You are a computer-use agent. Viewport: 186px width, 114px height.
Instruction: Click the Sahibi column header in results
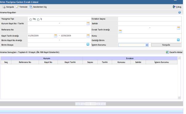(x=138, y=62)
